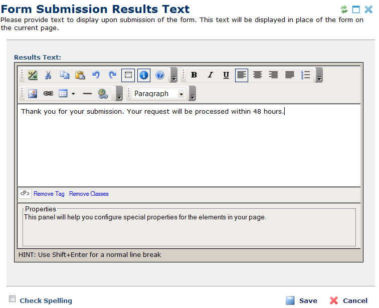Insert a horizontal rule line
Screen dimensions: 379x308
pyautogui.click(x=87, y=93)
